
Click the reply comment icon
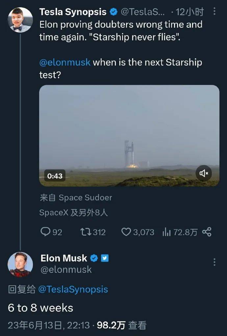pos(45,232)
